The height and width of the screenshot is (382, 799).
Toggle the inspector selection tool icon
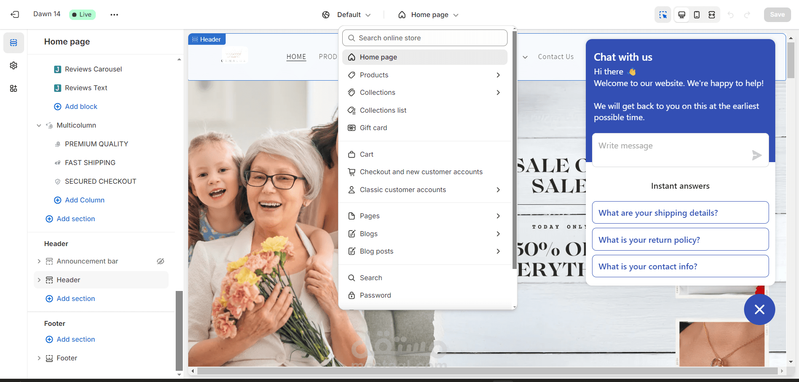pos(663,15)
